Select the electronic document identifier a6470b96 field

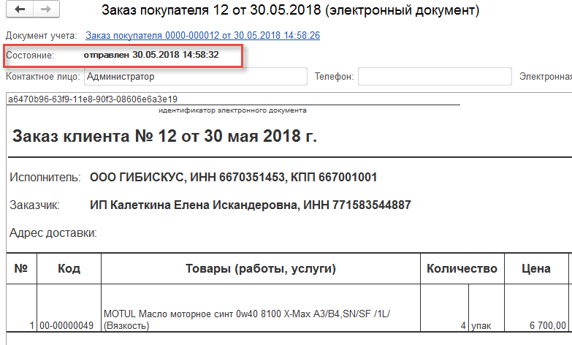(x=92, y=99)
